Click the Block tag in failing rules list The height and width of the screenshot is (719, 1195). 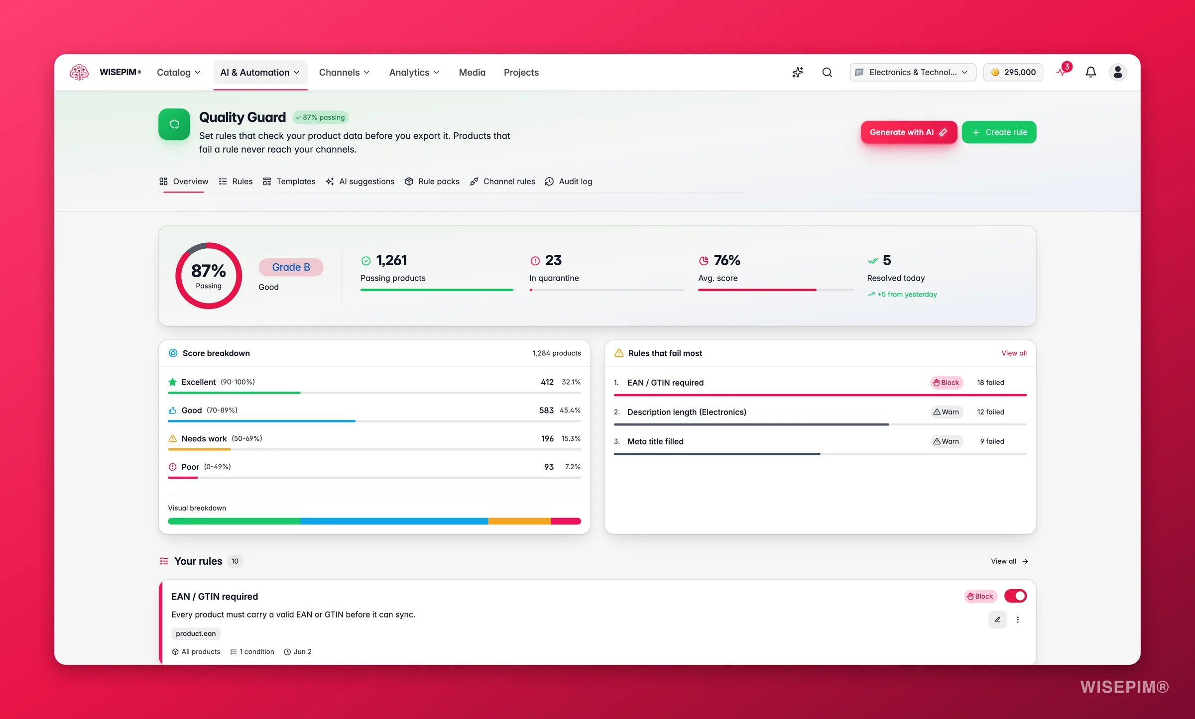946,383
